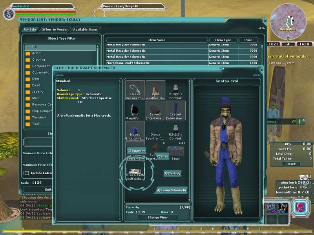Expand the Clothing category folder
Image resolution: width=314 pixels, height=235 pixels.
click(x=28, y=60)
